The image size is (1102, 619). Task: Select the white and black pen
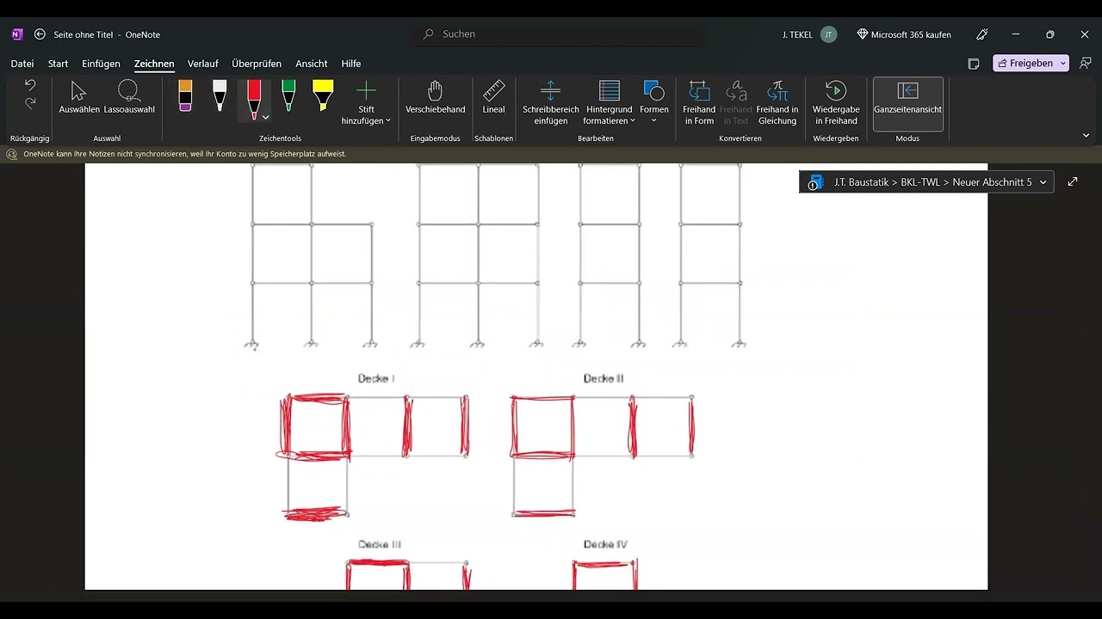pos(220,96)
